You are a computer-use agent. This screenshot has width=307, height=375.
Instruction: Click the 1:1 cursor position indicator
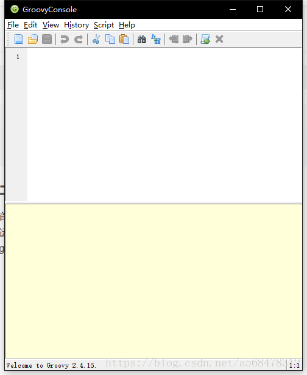coord(294,365)
